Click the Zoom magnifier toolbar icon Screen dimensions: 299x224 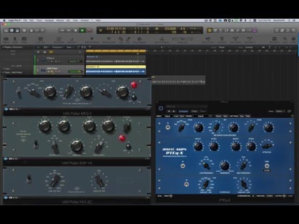pos(285,39)
